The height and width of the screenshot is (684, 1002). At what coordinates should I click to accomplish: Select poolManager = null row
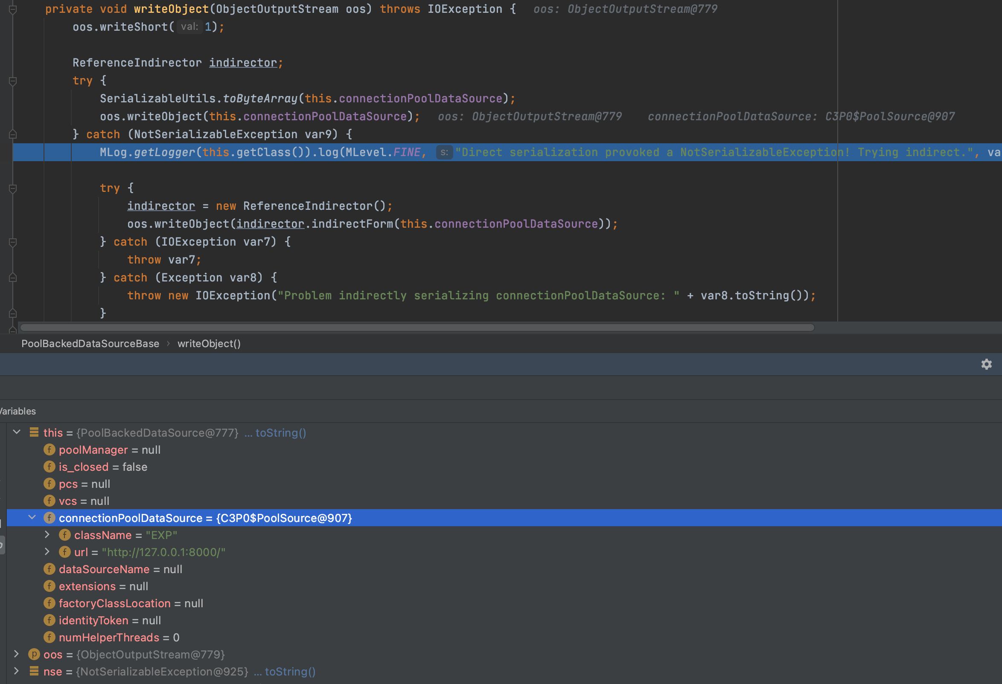pos(504,450)
